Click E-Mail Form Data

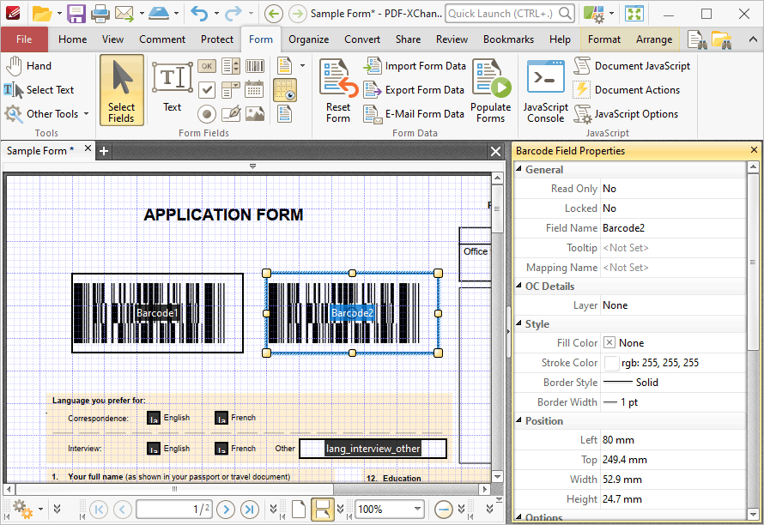pyautogui.click(x=414, y=114)
